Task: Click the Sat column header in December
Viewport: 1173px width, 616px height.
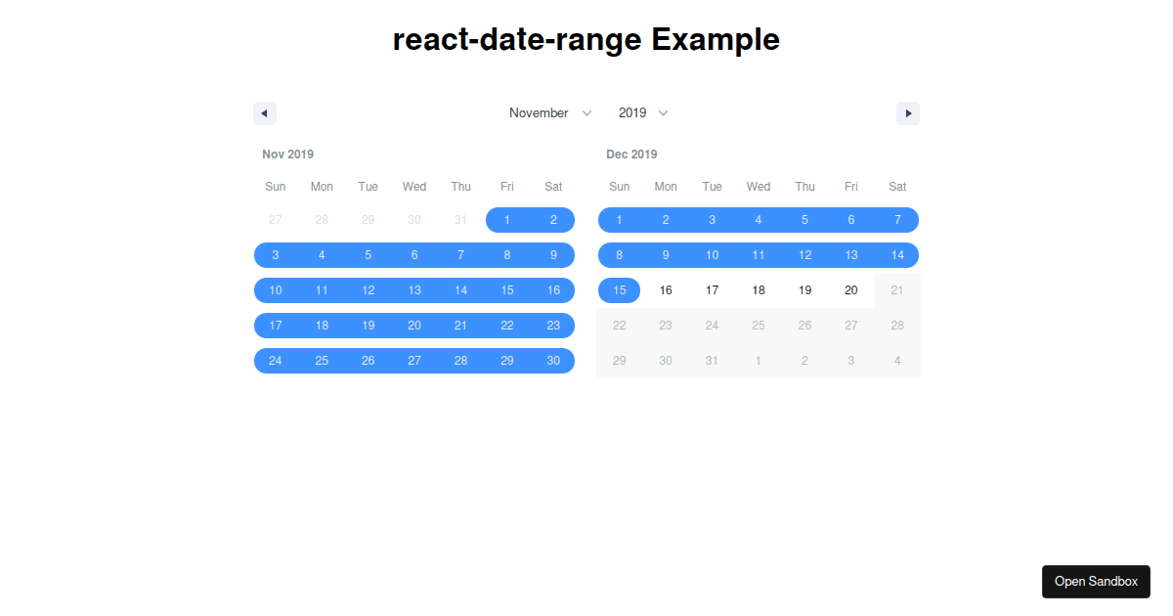Action: 897,186
